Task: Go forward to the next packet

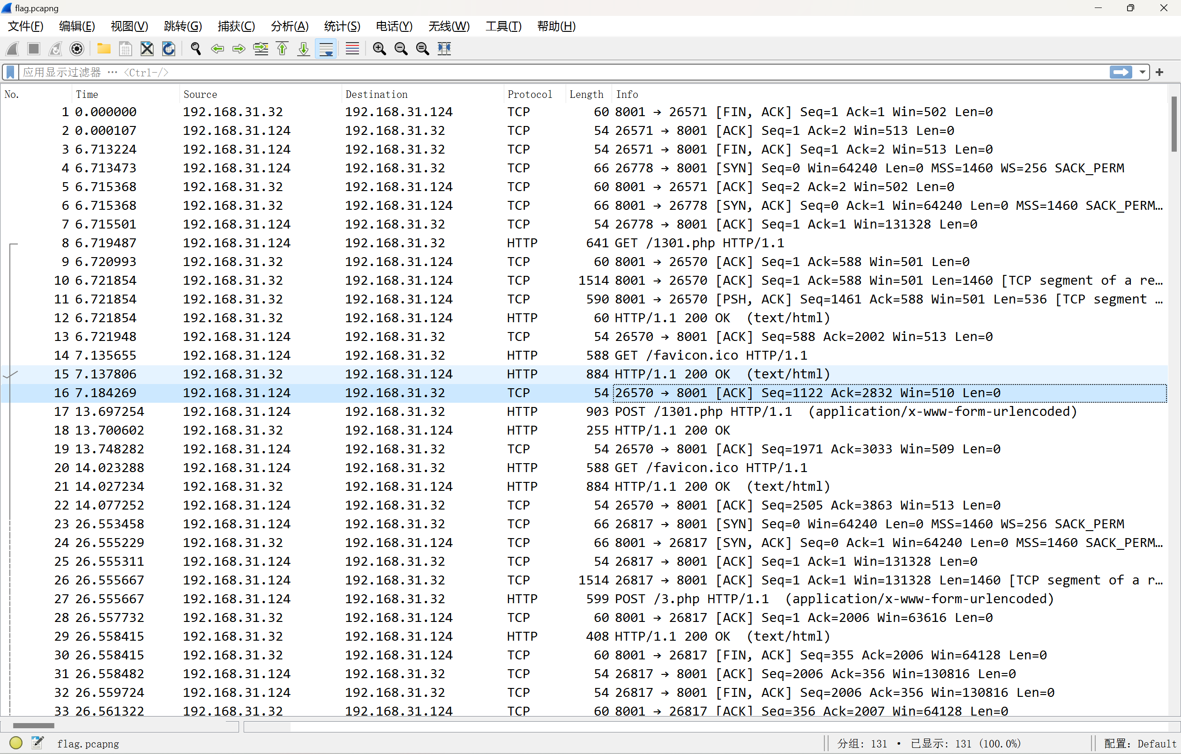Action: point(239,49)
